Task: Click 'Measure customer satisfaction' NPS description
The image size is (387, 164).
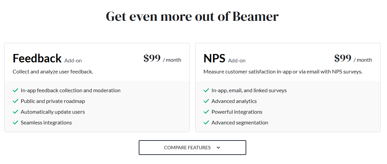Action: [283, 71]
